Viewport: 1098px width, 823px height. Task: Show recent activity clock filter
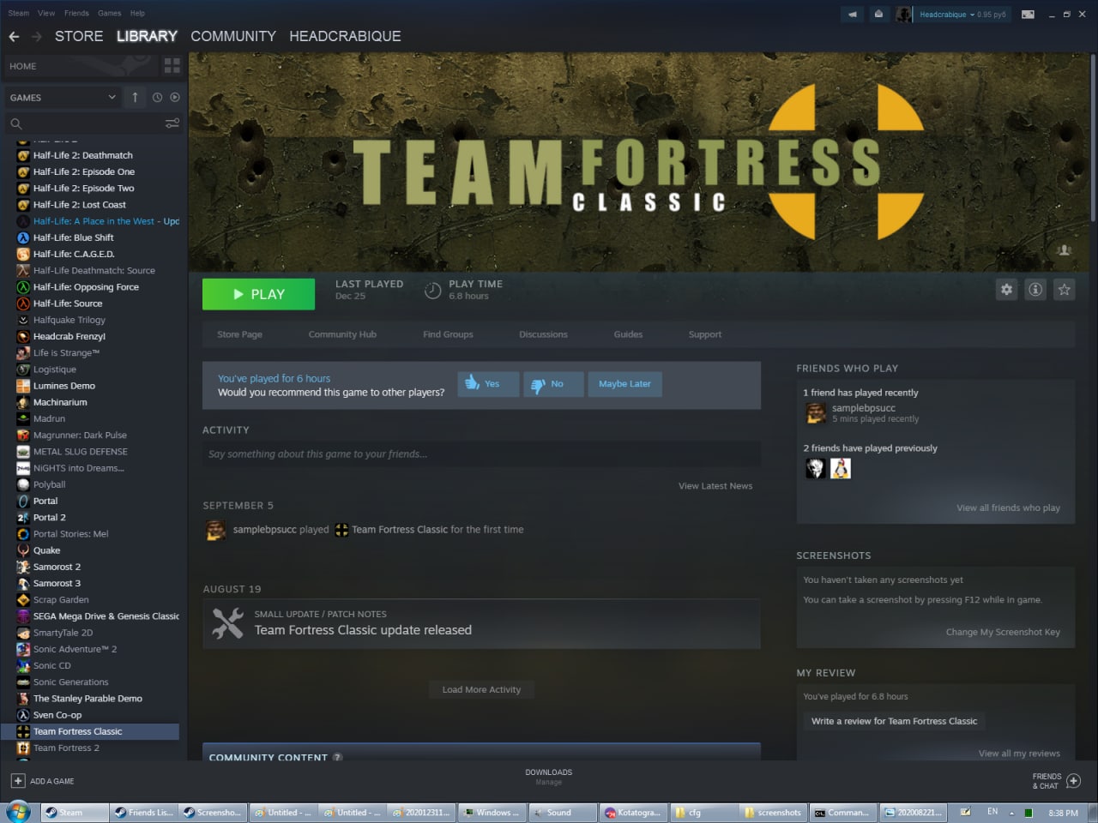click(157, 98)
